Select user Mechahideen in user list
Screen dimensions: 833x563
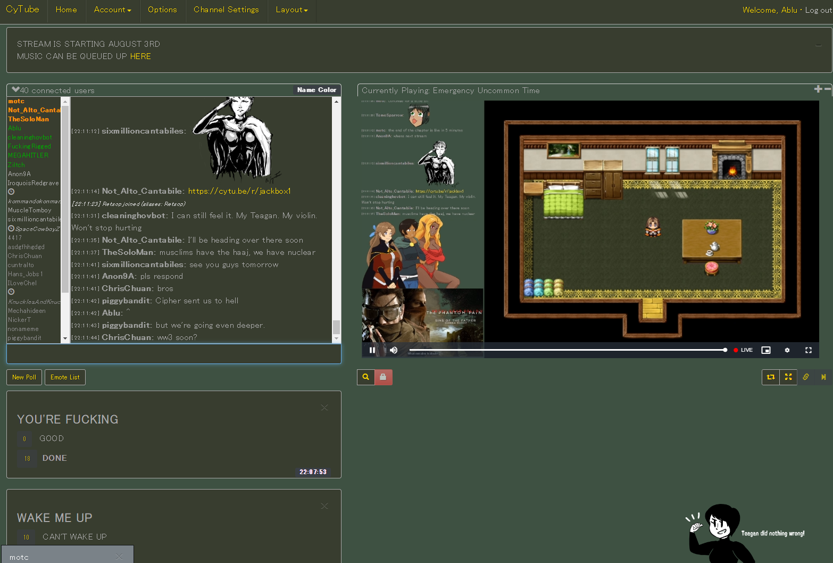point(27,311)
